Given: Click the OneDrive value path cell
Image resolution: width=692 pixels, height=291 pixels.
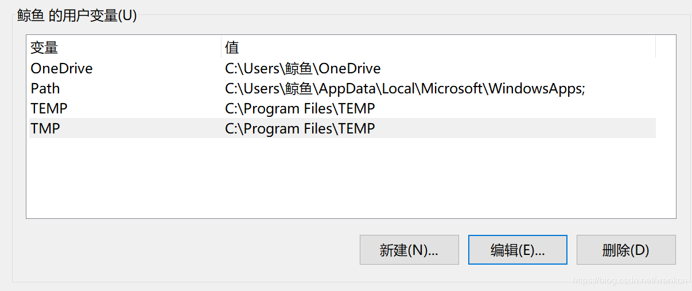Looking at the screenshot, I should pyautogui.click(x=302, y=69).
